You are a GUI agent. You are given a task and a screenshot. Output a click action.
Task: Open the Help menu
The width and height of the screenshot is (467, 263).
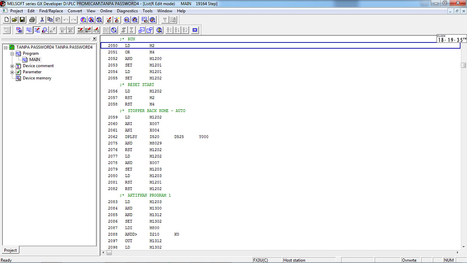pos(181,11)
